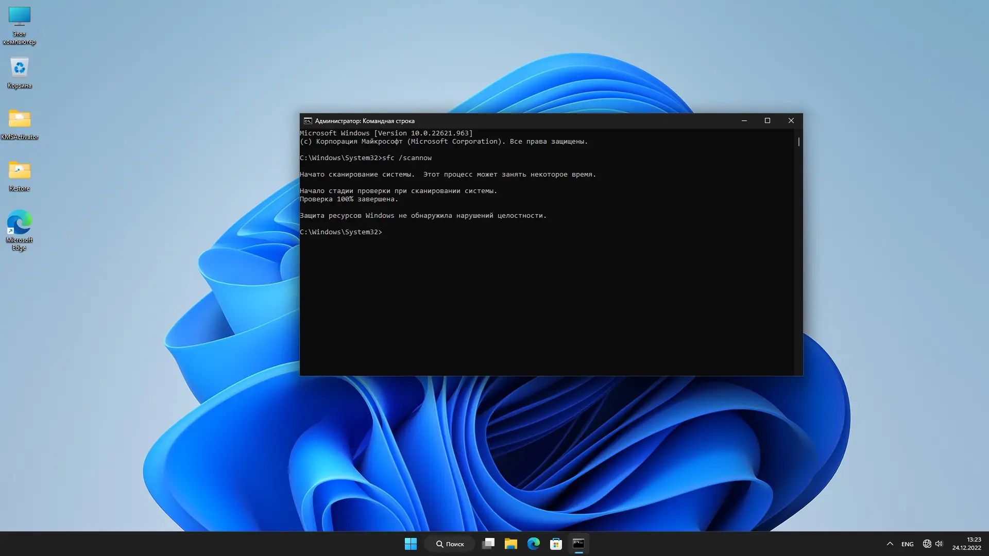Maximize the Командная строка window
The height and width of the screenshot is (556, 989).
tap(767, 120)
